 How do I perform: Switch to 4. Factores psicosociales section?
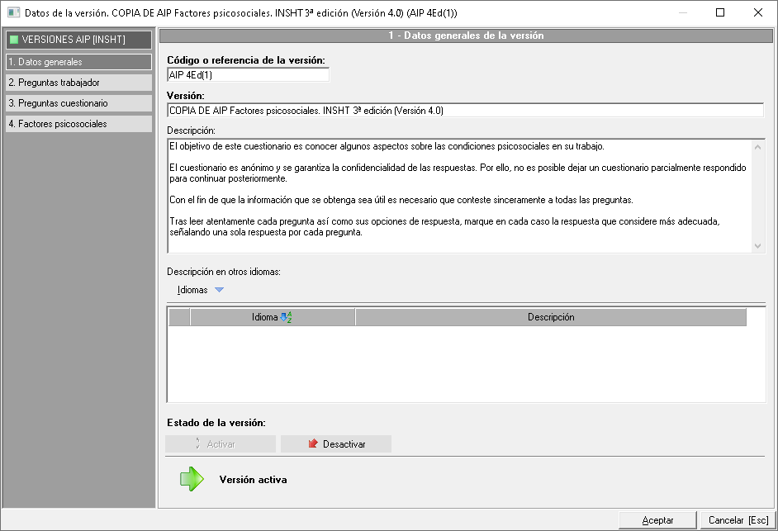(x=79, y=124)
